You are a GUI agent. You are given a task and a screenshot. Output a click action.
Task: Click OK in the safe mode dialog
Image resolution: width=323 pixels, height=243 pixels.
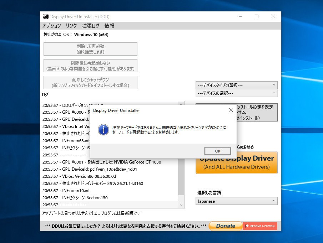pos(217,151)
